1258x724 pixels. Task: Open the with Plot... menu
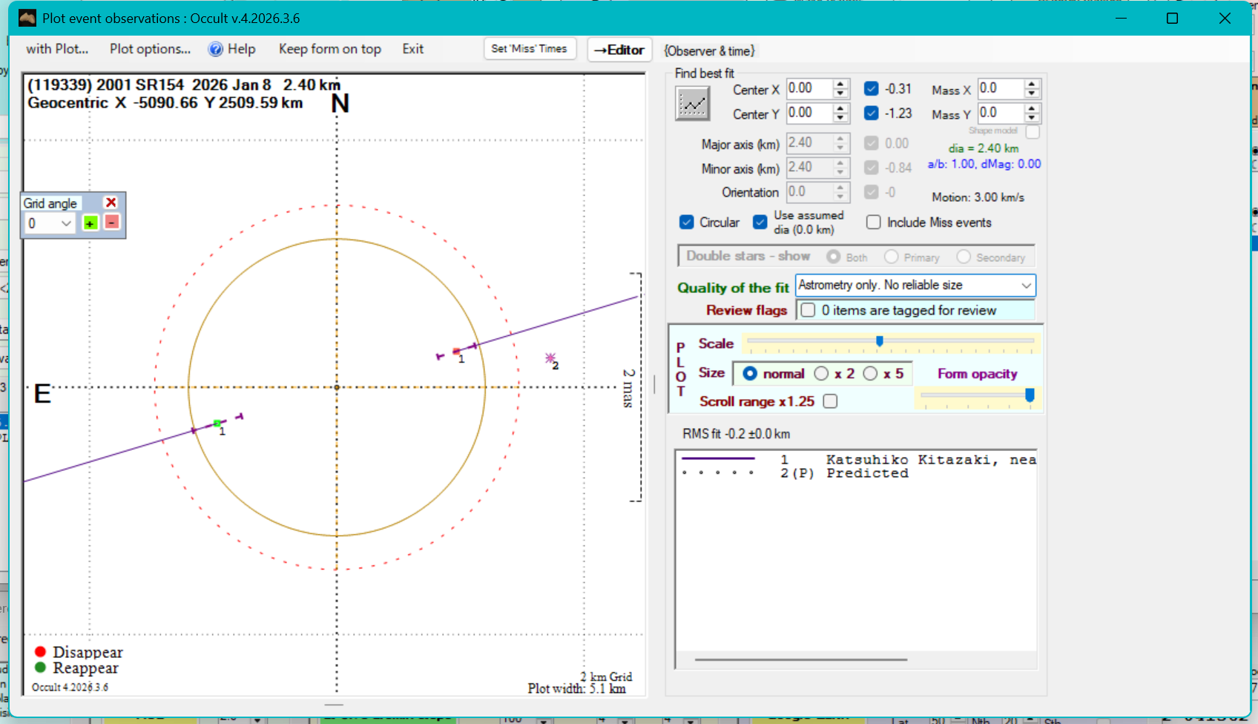coord(57,49)
